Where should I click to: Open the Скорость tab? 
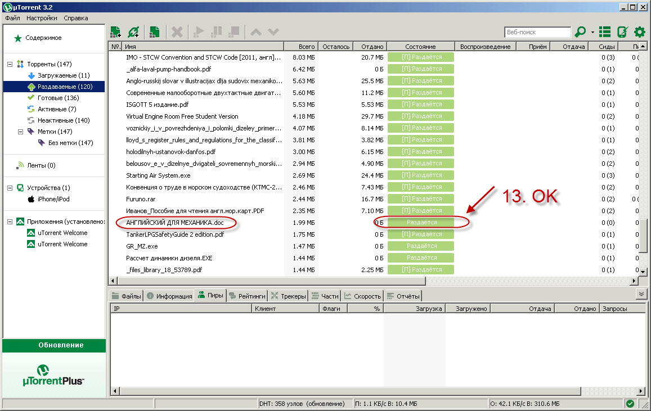point(363,296)
